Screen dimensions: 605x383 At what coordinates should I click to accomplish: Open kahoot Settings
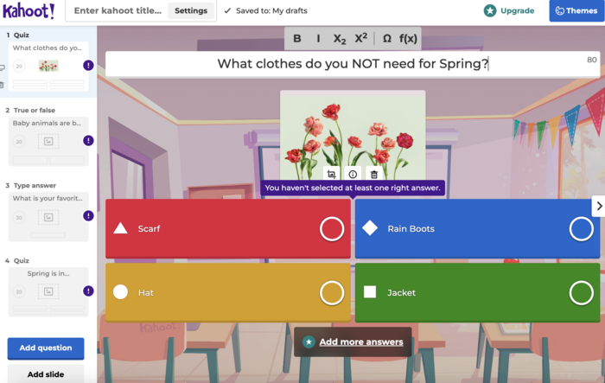pyautogui.click(x=191, y=11)
